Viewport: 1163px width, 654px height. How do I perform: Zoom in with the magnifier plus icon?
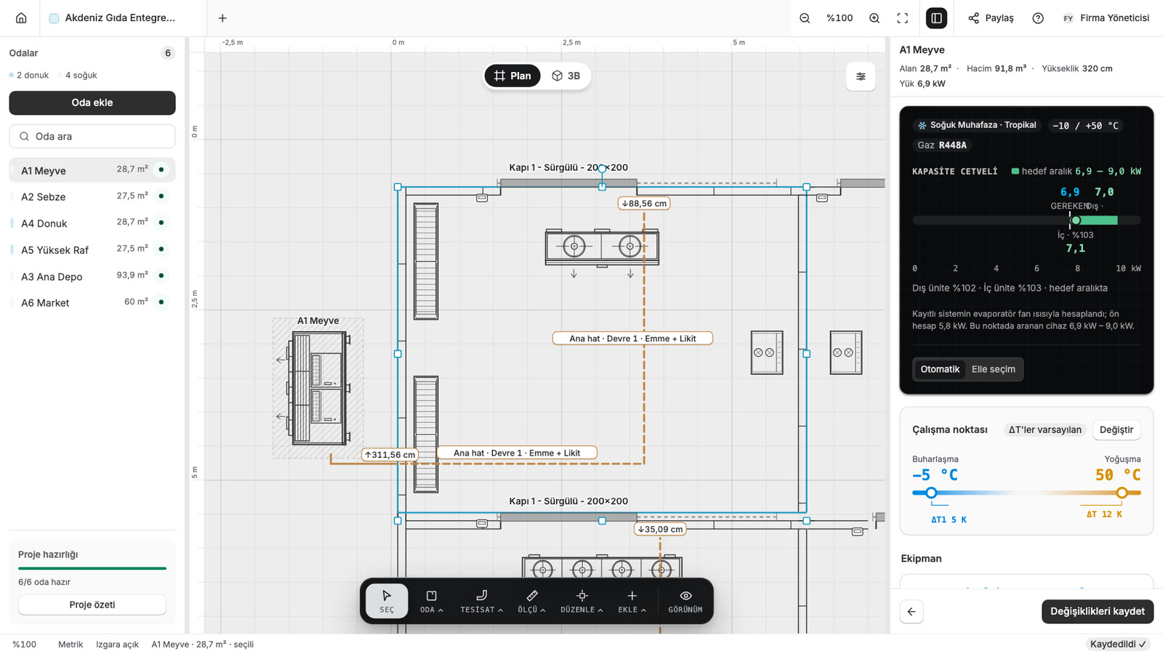click(874, 18)
